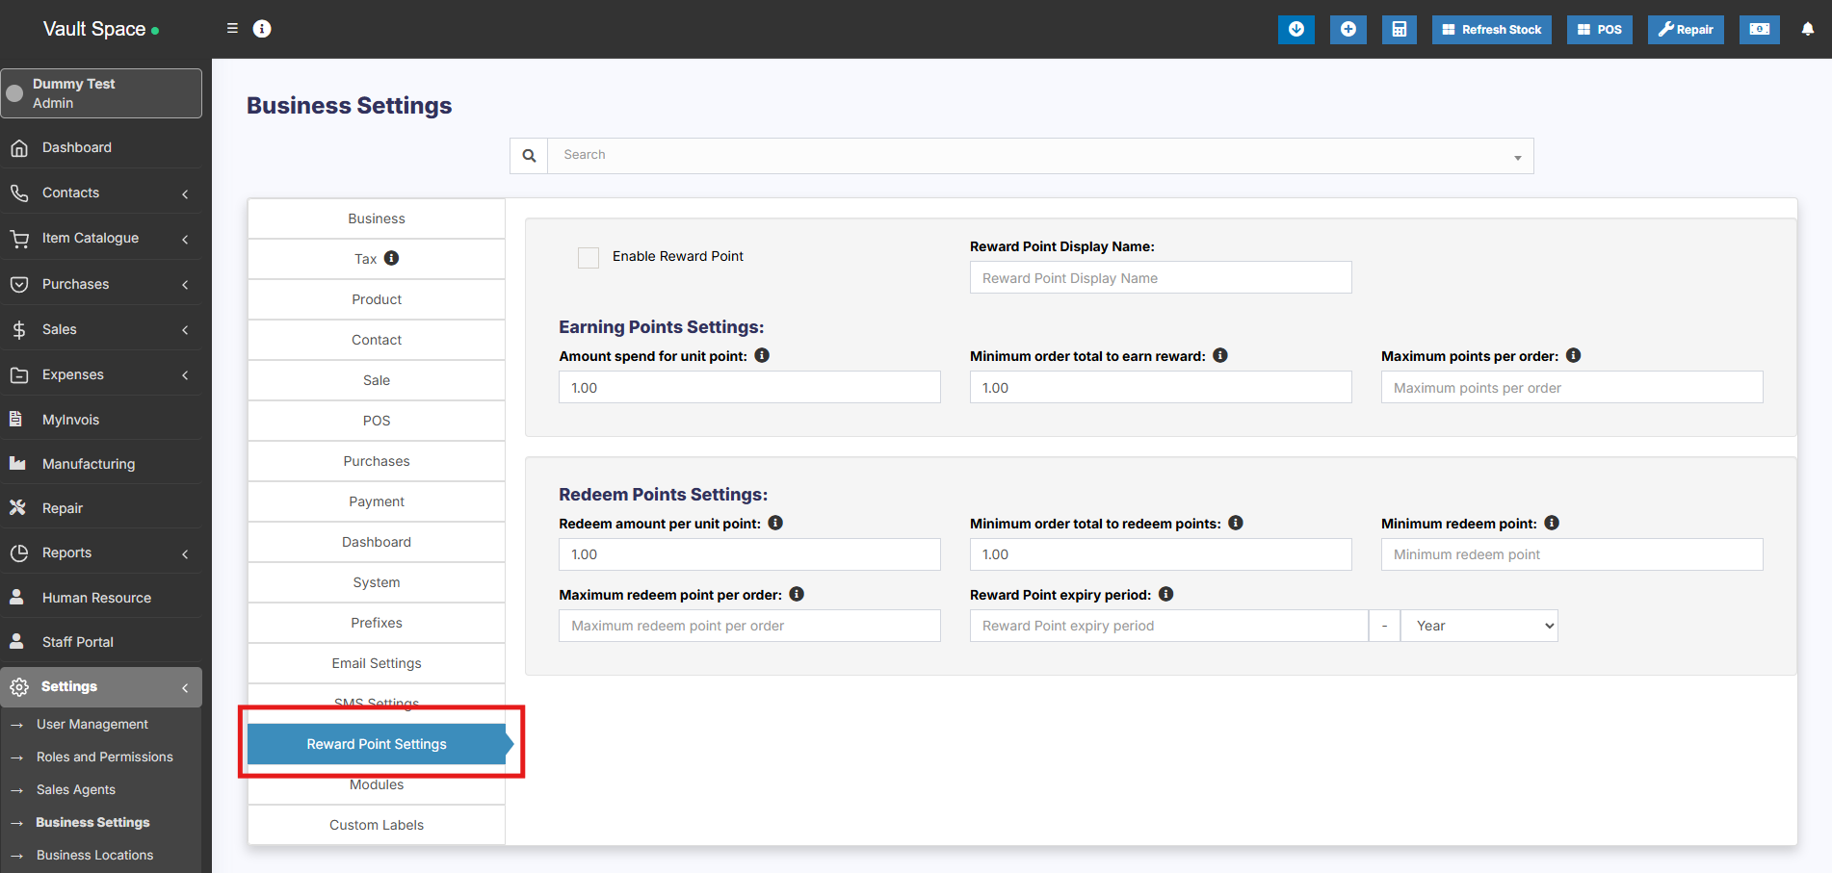
Task: Click the download arrow icon button
Action: click(x=1295, y=29)
